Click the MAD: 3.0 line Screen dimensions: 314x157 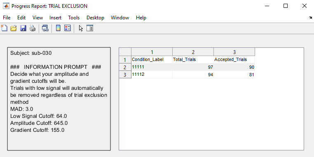click(21, 109)
